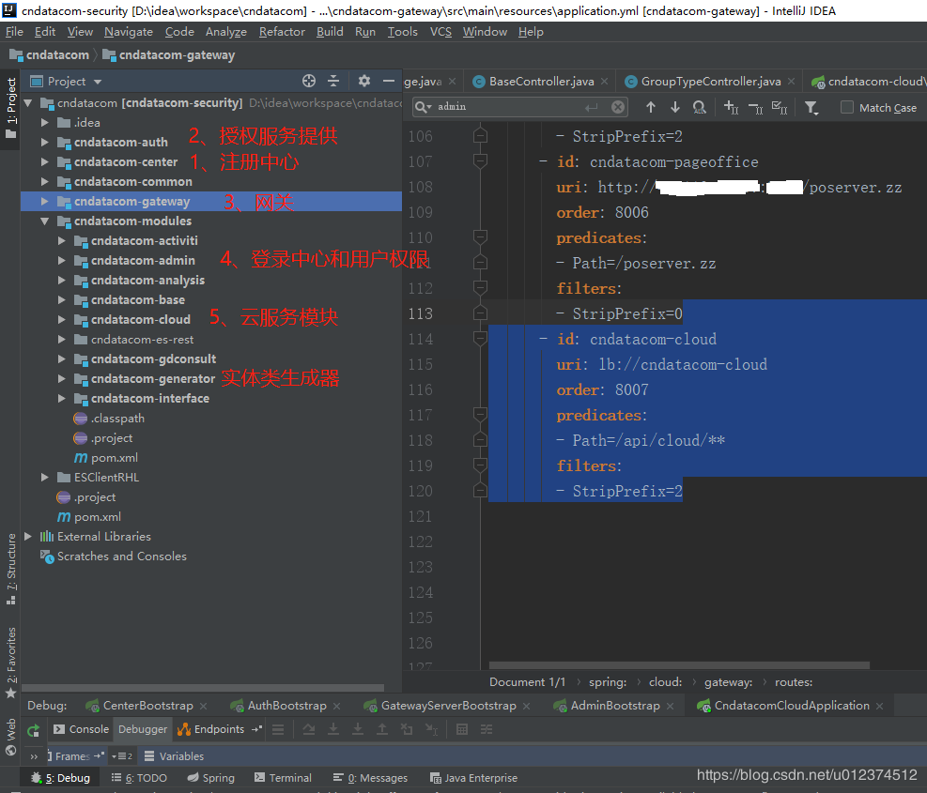Click Step Over debugger icon
This screenshot has width=927, height=793.
pyautogui.click(x=309, y=730)
